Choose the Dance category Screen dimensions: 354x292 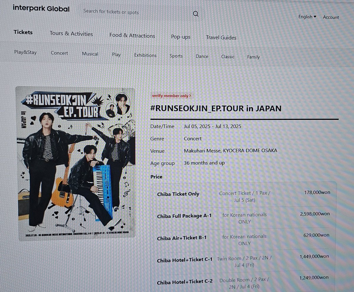tap(202, 56)
